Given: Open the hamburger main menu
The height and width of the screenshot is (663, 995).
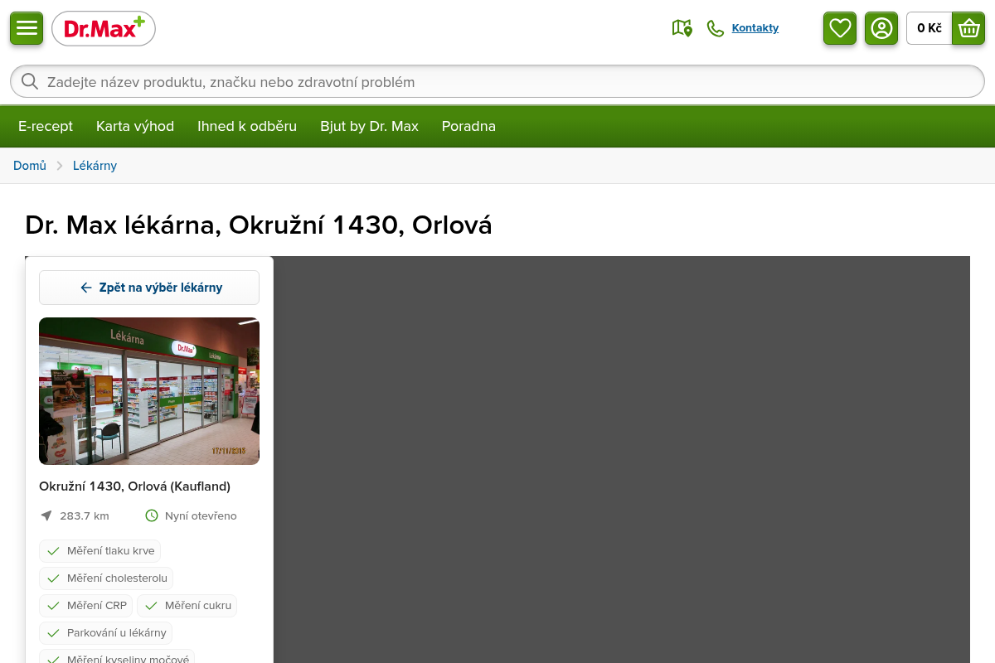Looking at the screenshot, I should click(x=27, y=28).
